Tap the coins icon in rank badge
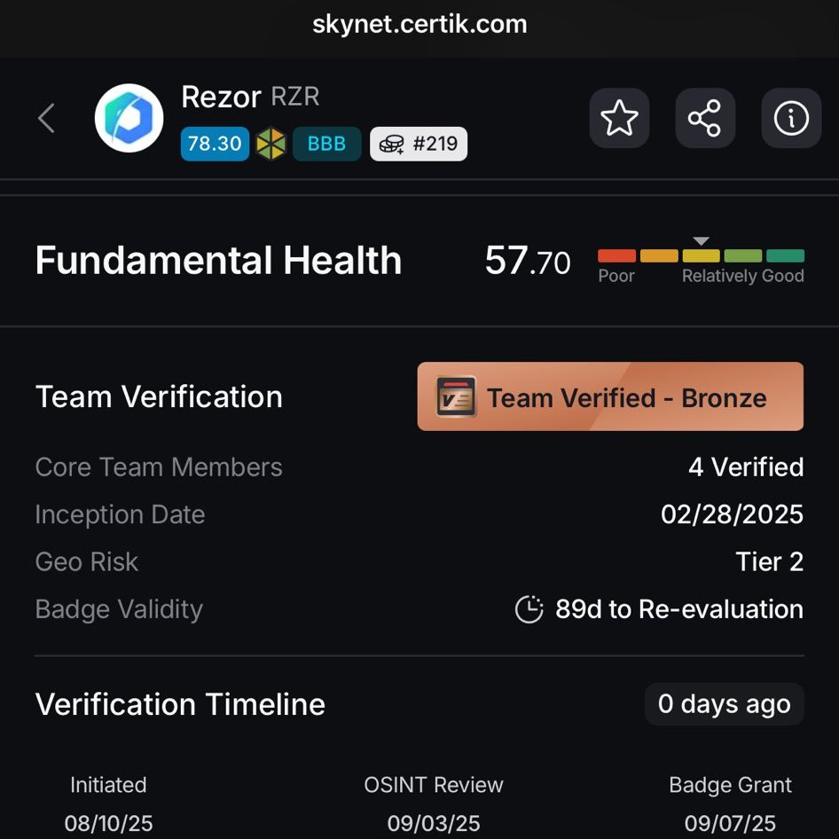 392,144
